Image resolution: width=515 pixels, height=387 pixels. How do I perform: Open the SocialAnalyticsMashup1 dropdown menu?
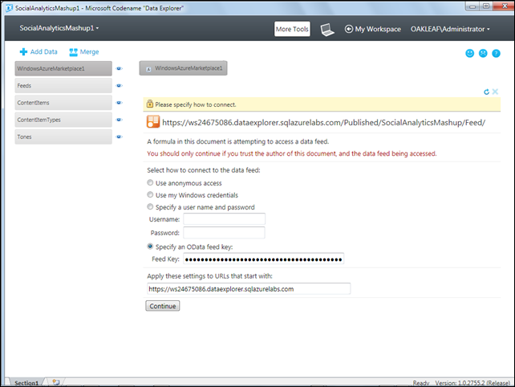(59, 28)
